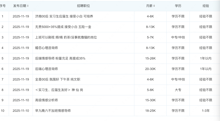Open the 高级情感分析师 position
This screenshot has width=220, height=121.
click(46, 100)
